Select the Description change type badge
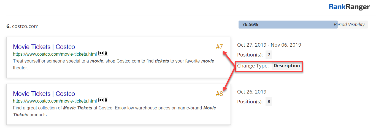The width and height of the screenshot is (376, 133). coord(286,66)
